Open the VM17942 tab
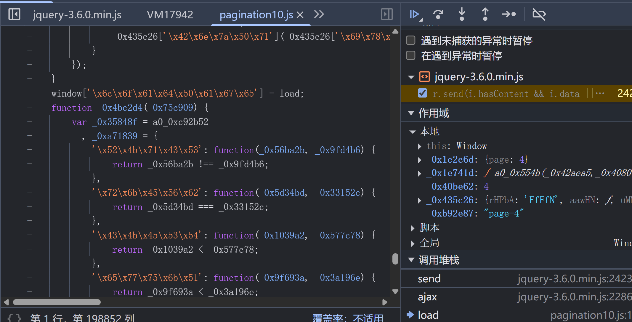The image size is (632, 322). [x=170, y=14]
